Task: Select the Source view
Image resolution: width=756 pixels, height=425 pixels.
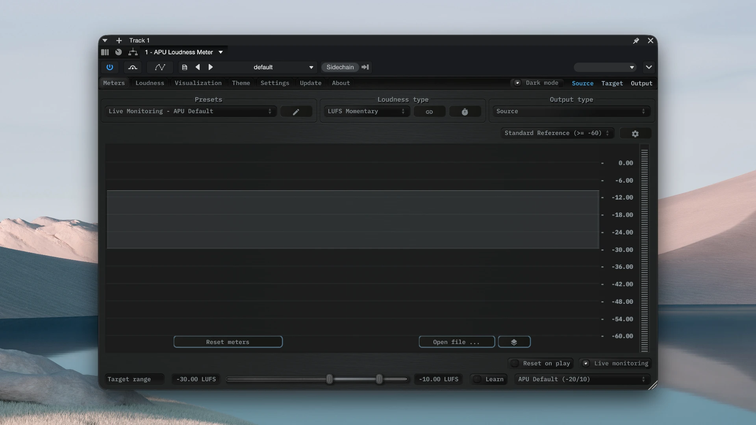Action: [x=582, y=83]
